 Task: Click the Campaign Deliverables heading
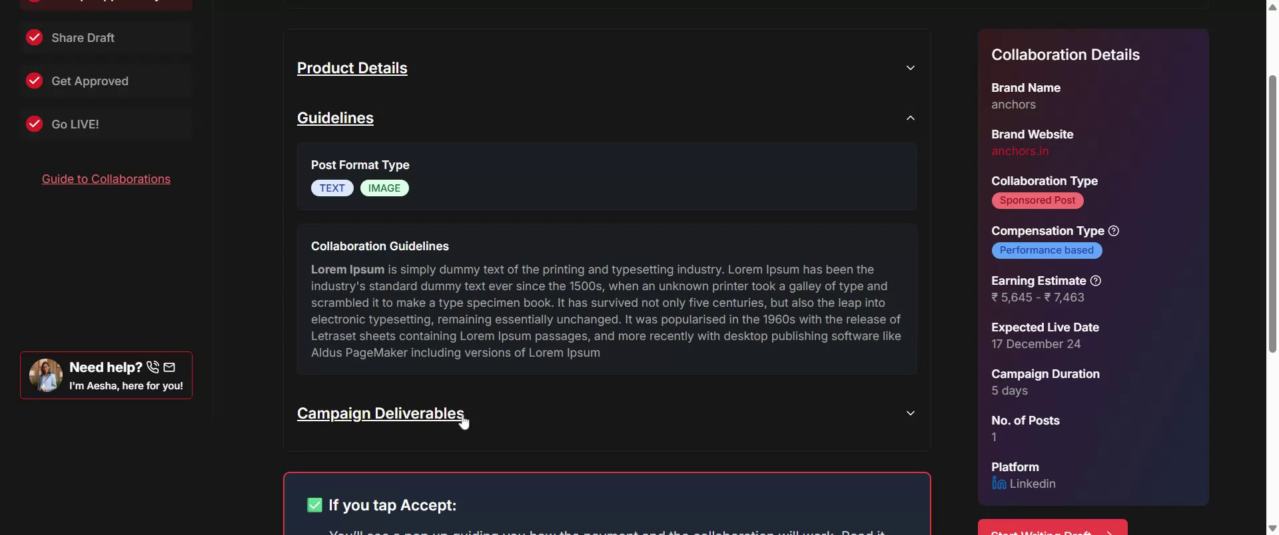click(380, 413)
